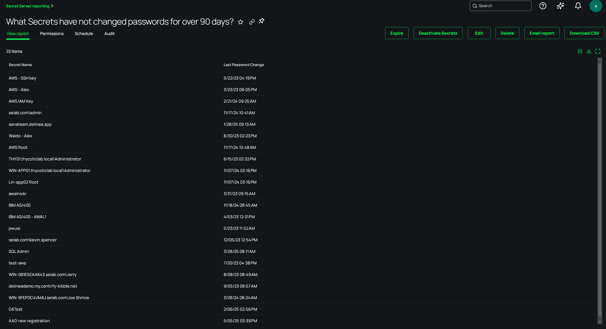Sort by Last Password Change column header

[244, 65]
